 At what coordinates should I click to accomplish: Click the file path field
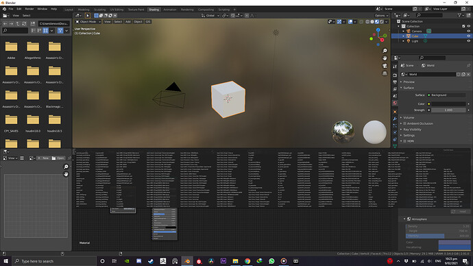pyautogui.click(x=53, y=23)
